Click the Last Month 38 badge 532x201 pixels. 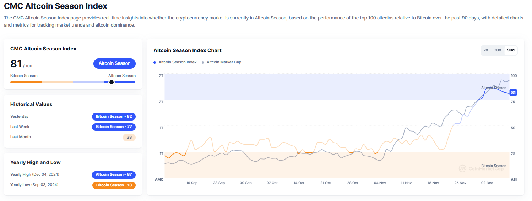point(129,137)
